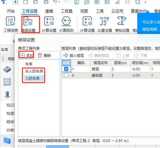Switch to 开始 tab
160x148 pixels.
pyautogui.click(x=10, y=11)
